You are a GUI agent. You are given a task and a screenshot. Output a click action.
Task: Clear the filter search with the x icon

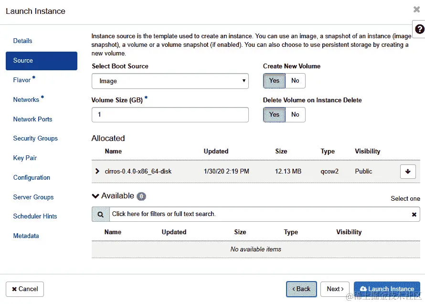point(414,215)
